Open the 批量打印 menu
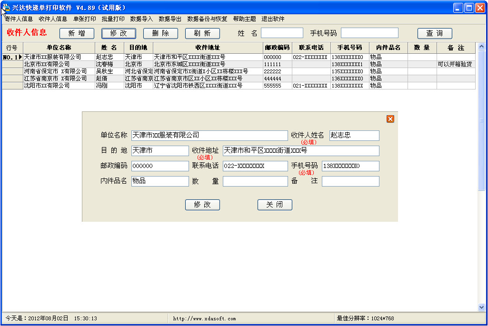Image resolution: width=488 pixels, height=326 pixels. [113, 19]
